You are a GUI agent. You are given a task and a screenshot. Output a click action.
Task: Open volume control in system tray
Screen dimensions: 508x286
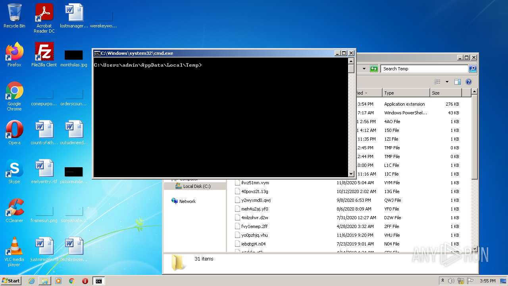pos(452,281)
